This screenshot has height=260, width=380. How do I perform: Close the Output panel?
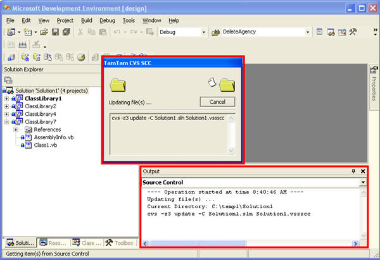click(x=363, y=171)
